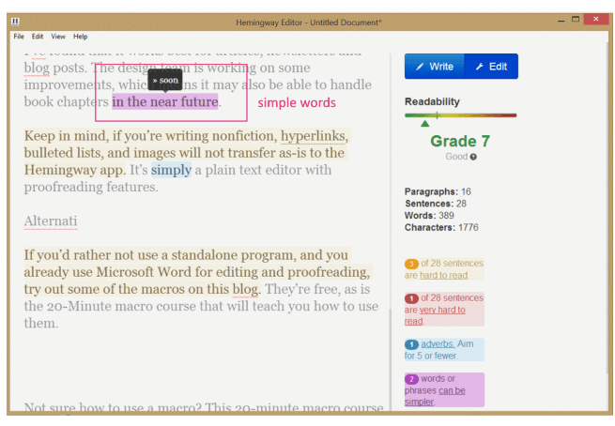This screenshot has height=426, width=615.
Task: Click the red badge count for very hard sentences
Action: pos(411,298)
